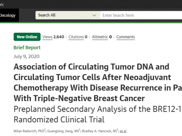Open the Views count link

coord(53,37)
